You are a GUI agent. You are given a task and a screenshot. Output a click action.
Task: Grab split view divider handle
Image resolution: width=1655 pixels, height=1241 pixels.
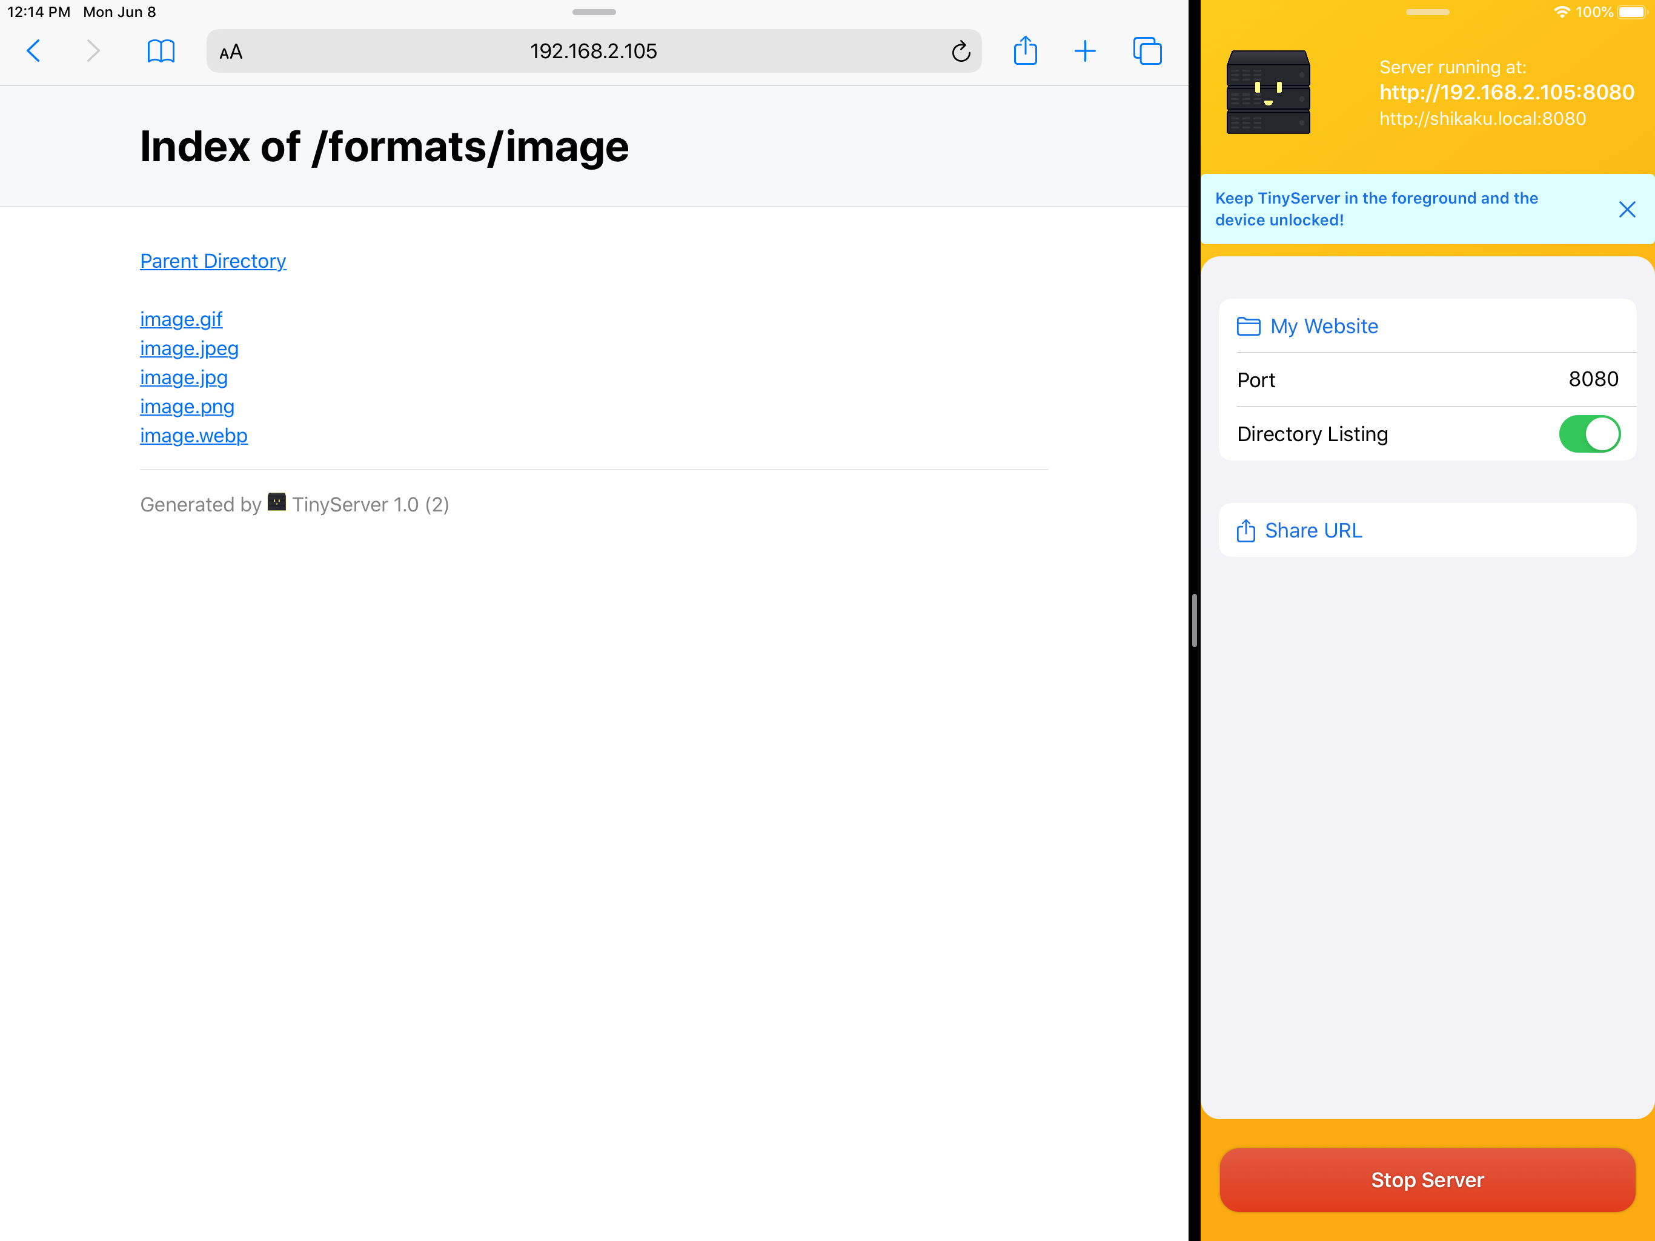click(1194, 620)
